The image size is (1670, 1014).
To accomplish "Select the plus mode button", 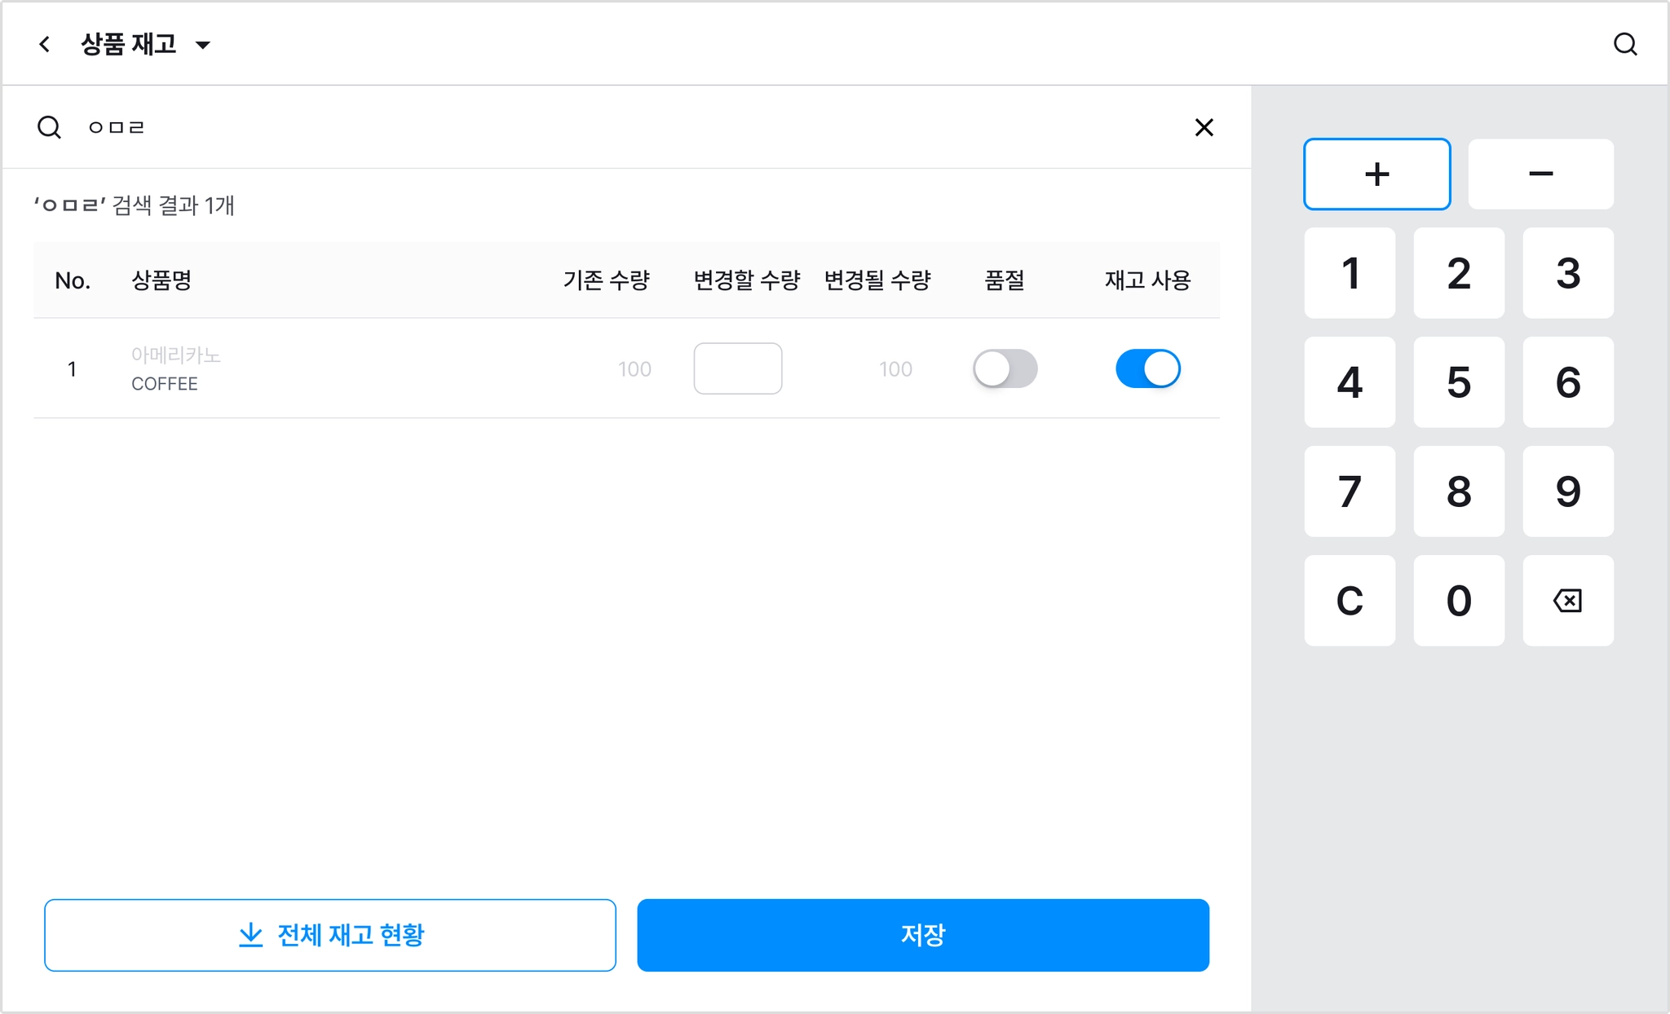I will (1376, 174).
